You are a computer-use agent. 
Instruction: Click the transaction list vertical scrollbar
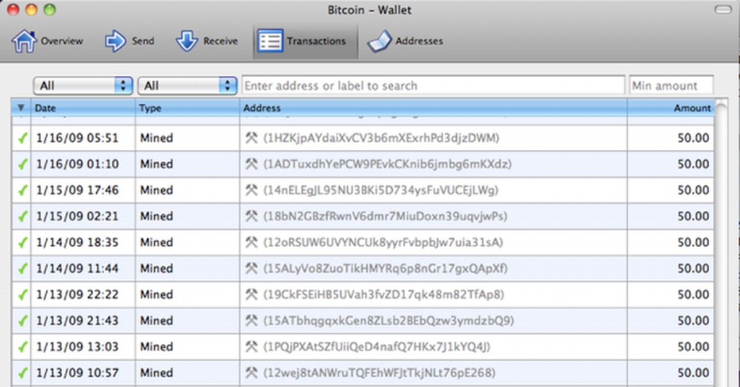coord(722,243)
